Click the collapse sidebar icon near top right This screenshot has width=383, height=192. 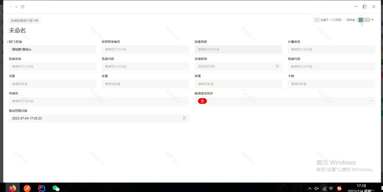365,6
